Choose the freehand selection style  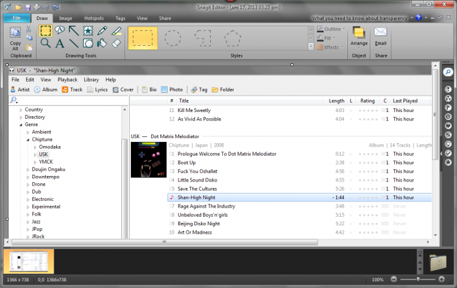(x=202, y=38)
